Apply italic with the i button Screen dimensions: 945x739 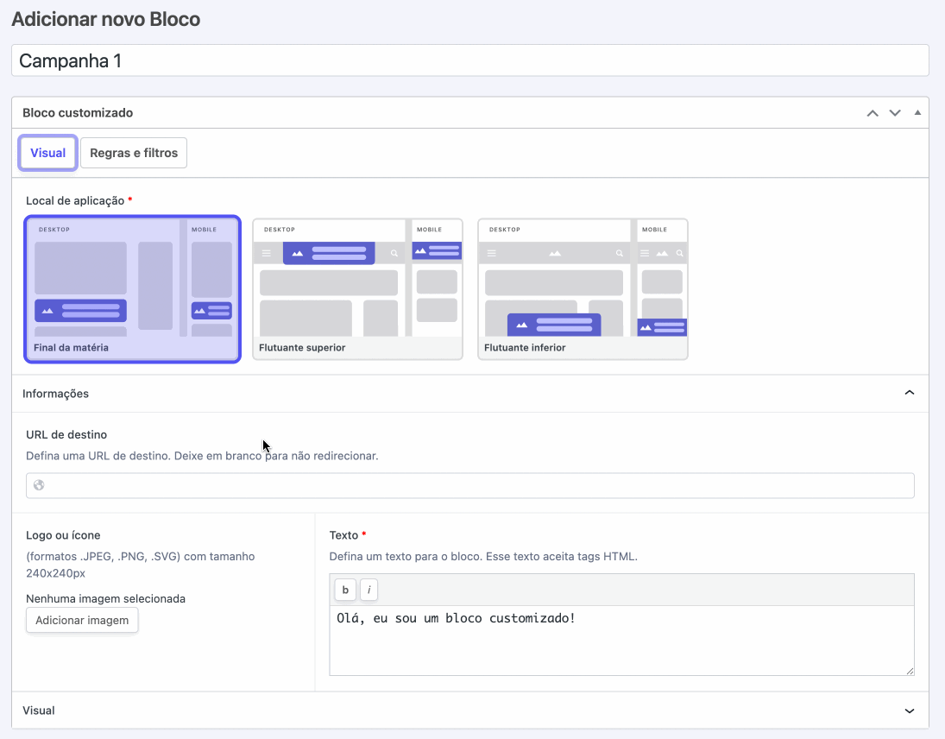click(369, 590)
